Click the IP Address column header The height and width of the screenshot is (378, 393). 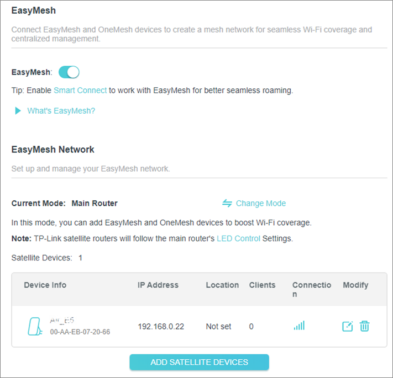[158, 285]
